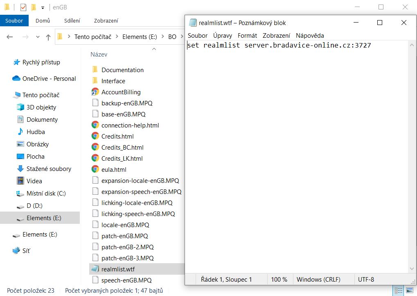
Task: Toggle the selected Rychlý přístup sidebar entry
Action: pyautogui.click(x=41, y=62)
